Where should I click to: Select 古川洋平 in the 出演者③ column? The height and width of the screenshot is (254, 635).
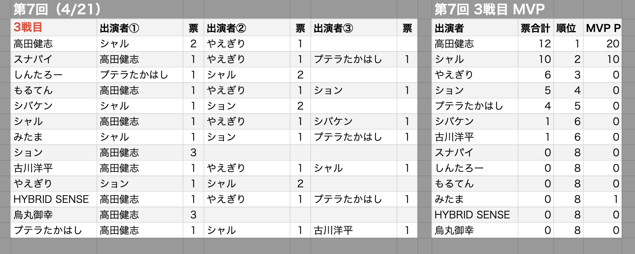coord(333,230)
